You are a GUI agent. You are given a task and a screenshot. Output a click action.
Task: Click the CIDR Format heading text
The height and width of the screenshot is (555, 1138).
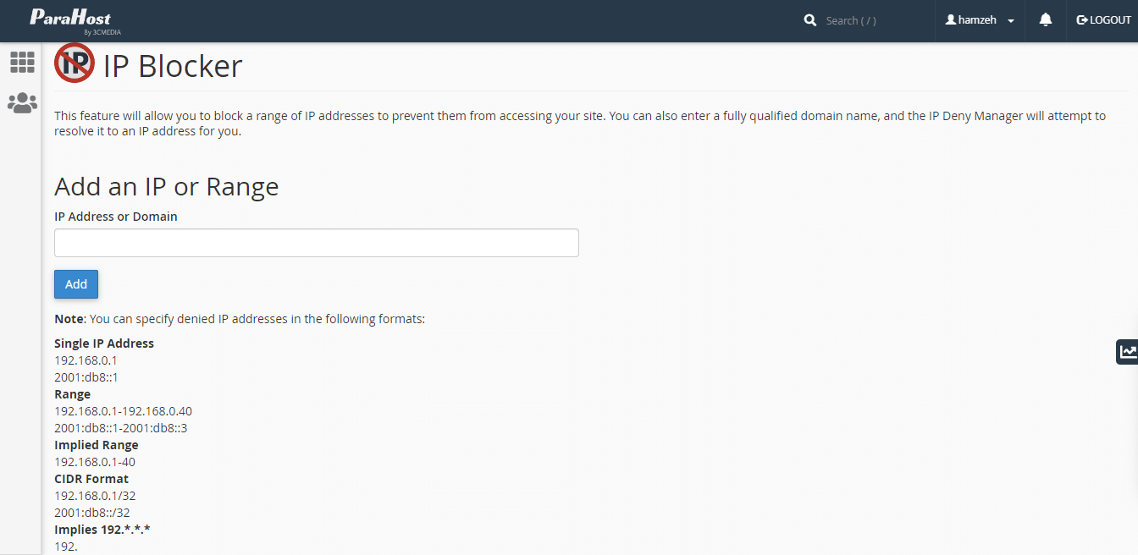[x=91, y=479]
